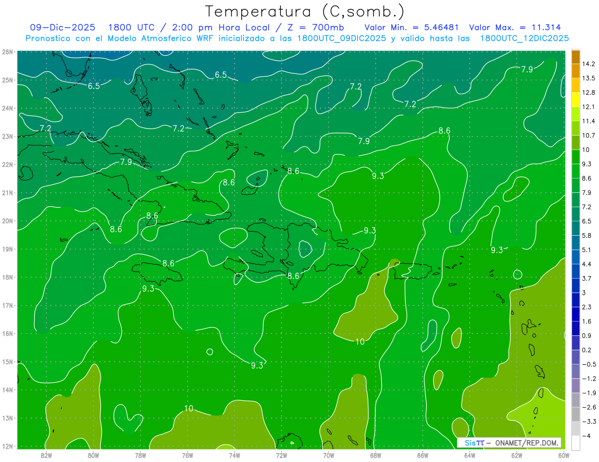Click the longitude axis label "62W"
Image resolution: width=599 pixels, height=462 pixels.
517,455
